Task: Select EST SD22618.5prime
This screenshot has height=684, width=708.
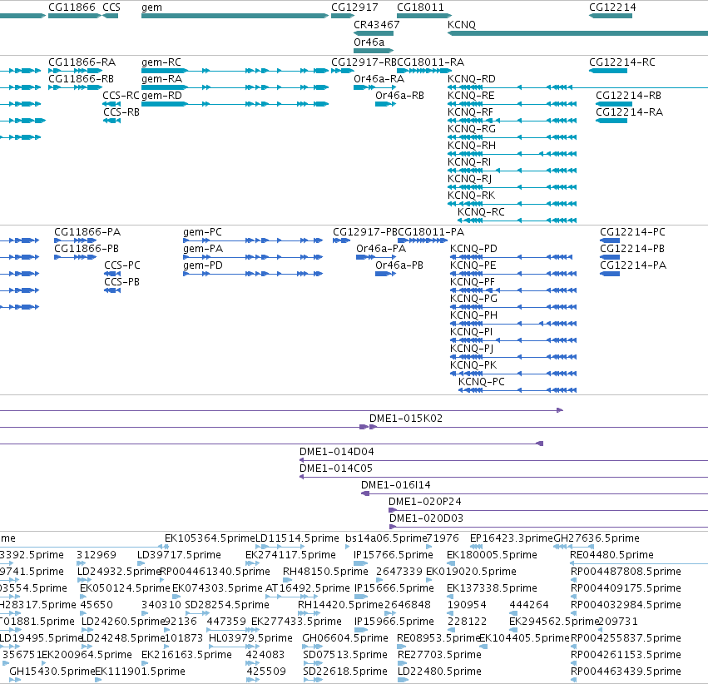Action: click(x=313, y=680)
